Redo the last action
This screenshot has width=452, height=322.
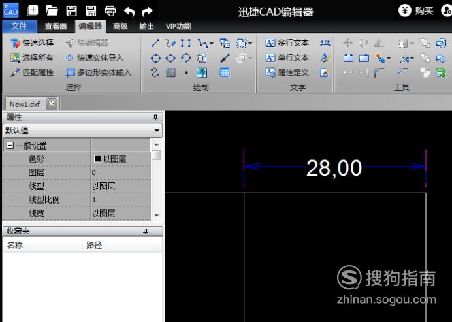click(x=148, y=12)
